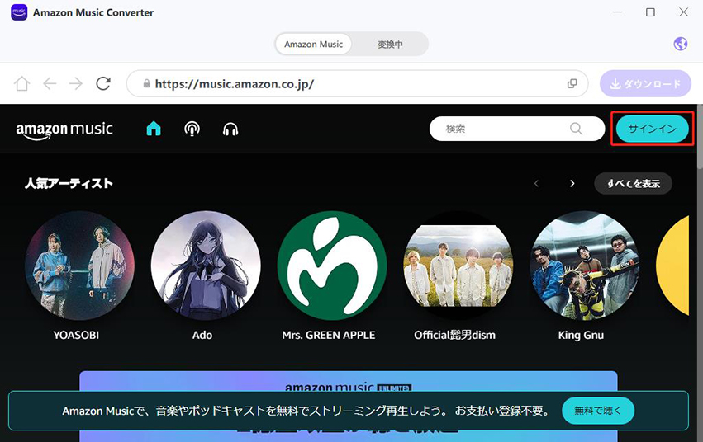This screenshot has height=442, width=703.
Task: Show next artists with right chevron
Action: pyautogui.click(x=572, y=183)
